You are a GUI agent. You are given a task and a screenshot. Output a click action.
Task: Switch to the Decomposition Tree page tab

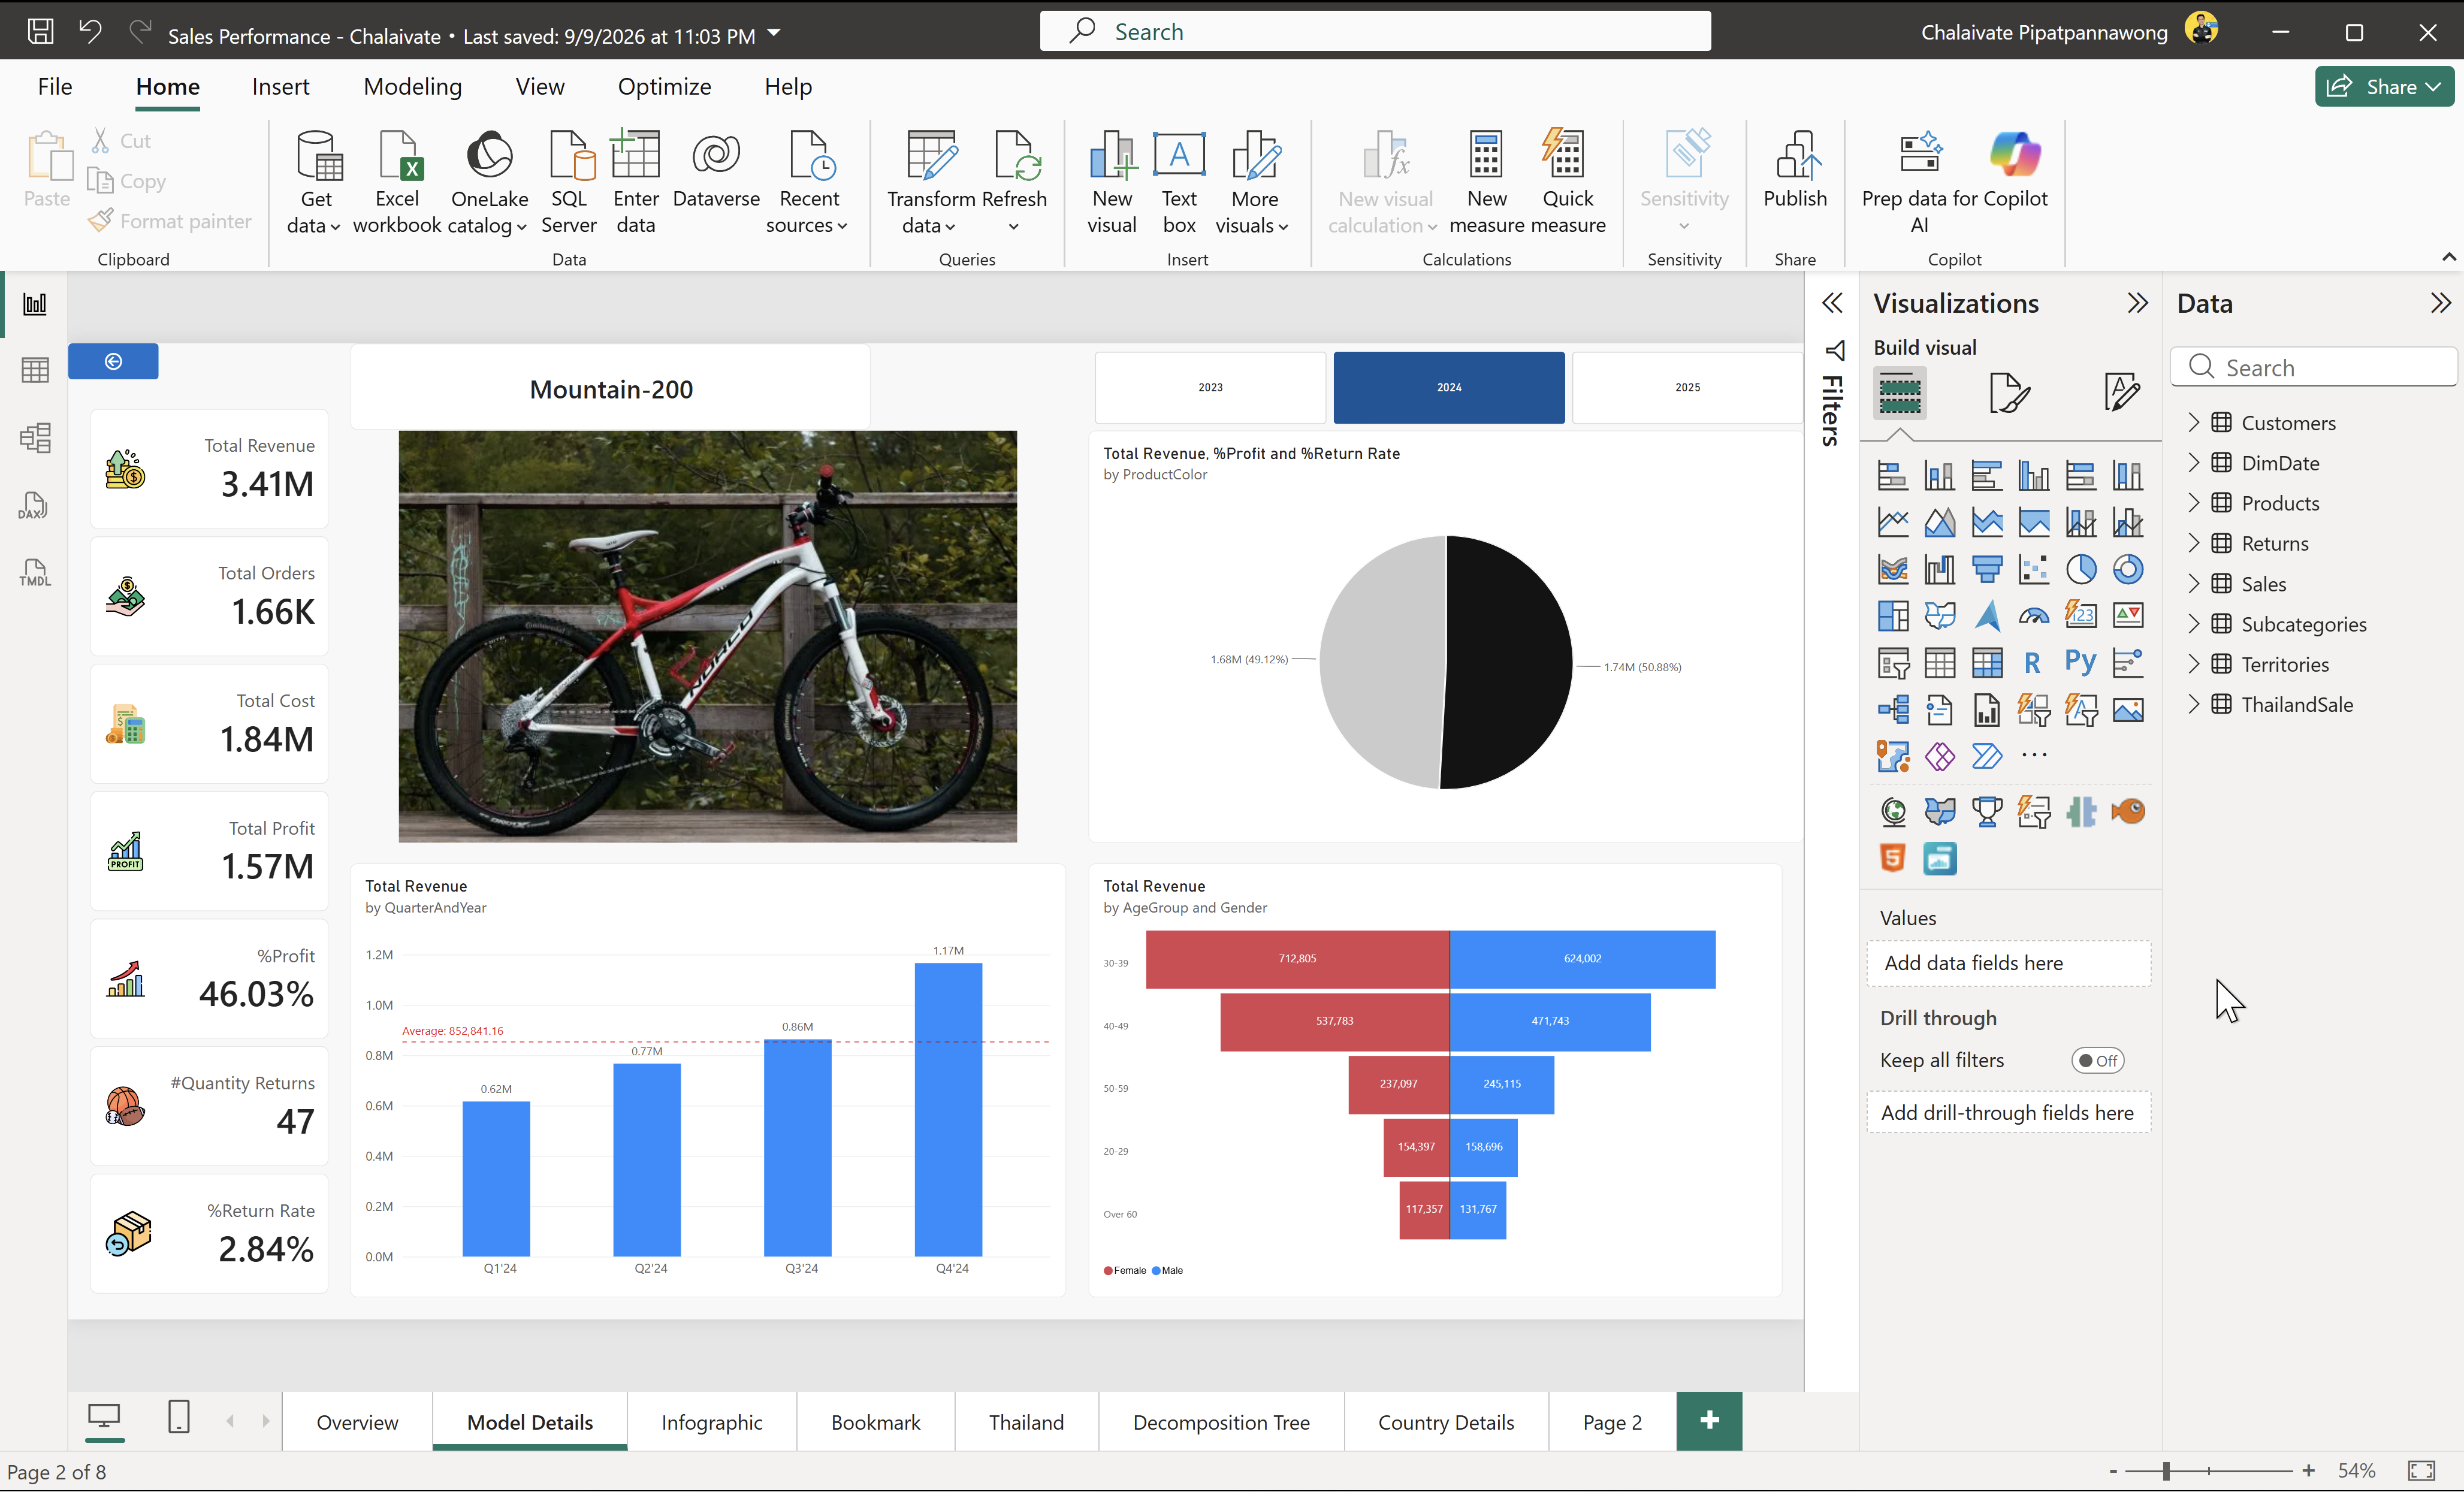[1221, 1422]
